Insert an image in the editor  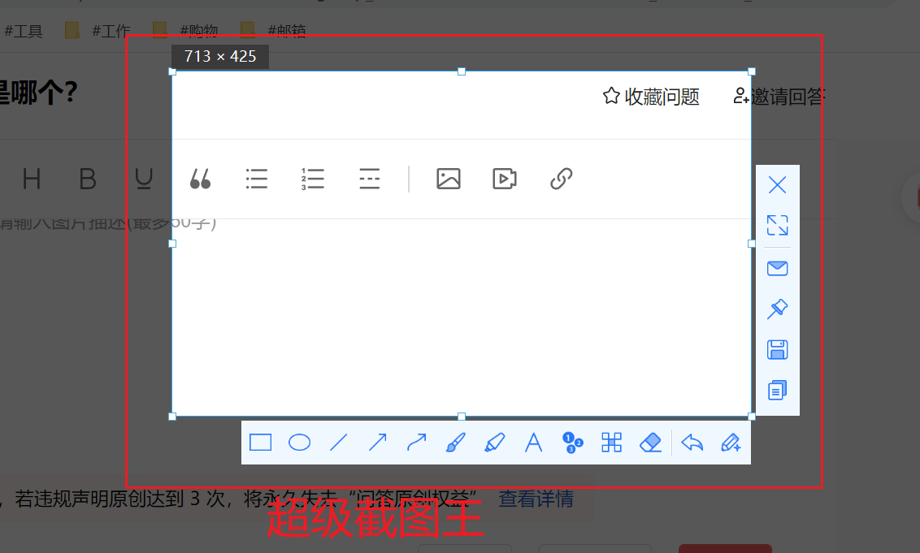point(449,179)
